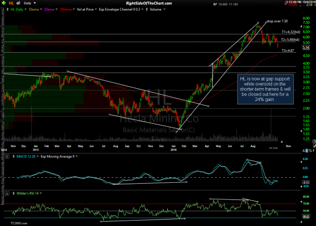Open the 50ema indicator dropdown
This screenshot has height=226, width=316.
tap(41, 9)
